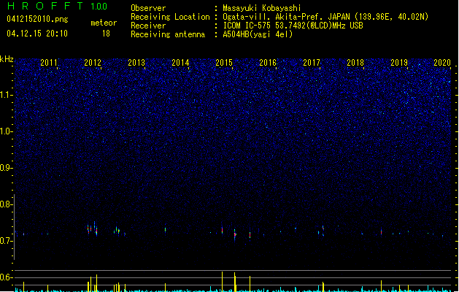Click the yellow spike on the 2017 mark

click(x=323, y=287)
